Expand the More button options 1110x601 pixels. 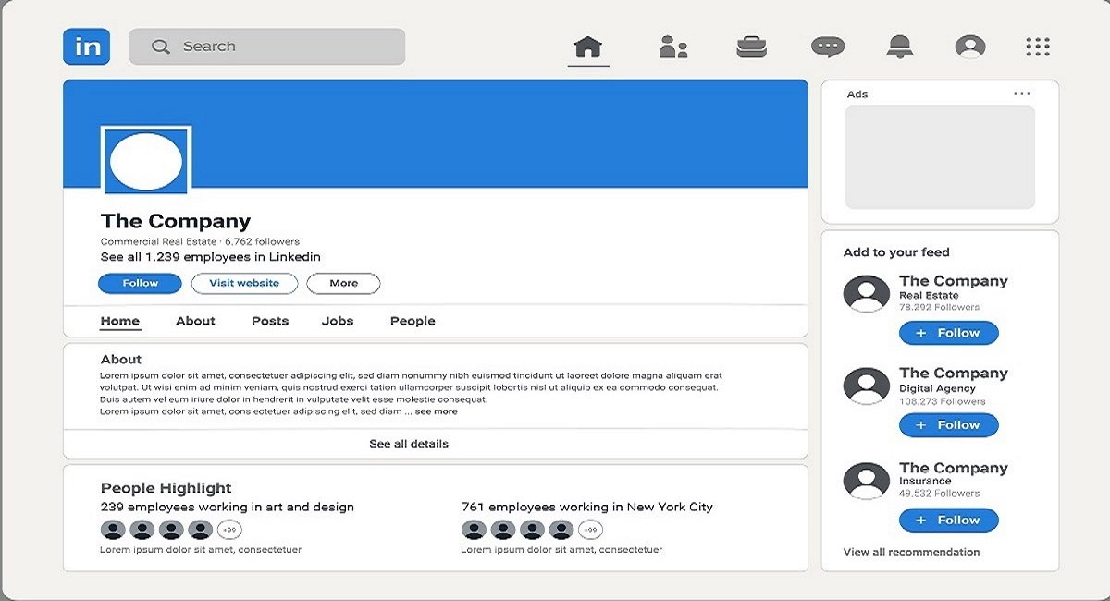[343, 284]
